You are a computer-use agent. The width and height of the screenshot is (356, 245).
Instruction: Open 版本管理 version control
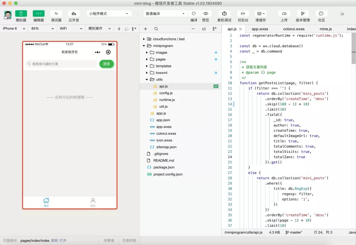tap(303, 14)
